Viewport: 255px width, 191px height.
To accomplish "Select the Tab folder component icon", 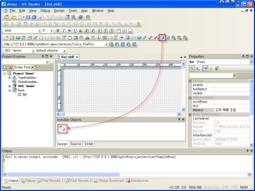I will tap(70, 38).
